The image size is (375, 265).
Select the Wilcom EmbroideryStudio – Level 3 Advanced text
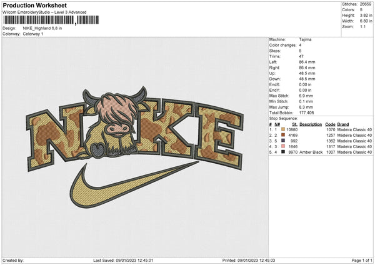click(44, 12)
